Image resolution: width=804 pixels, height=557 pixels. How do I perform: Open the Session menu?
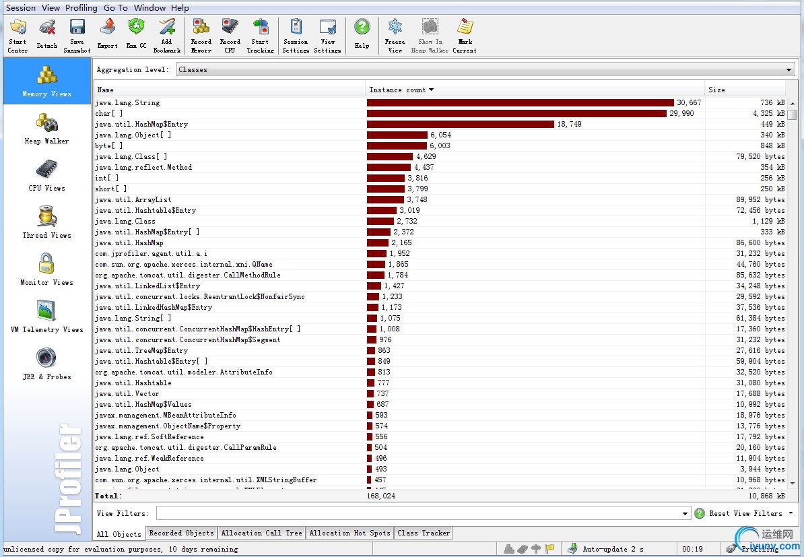click(20, 7)
